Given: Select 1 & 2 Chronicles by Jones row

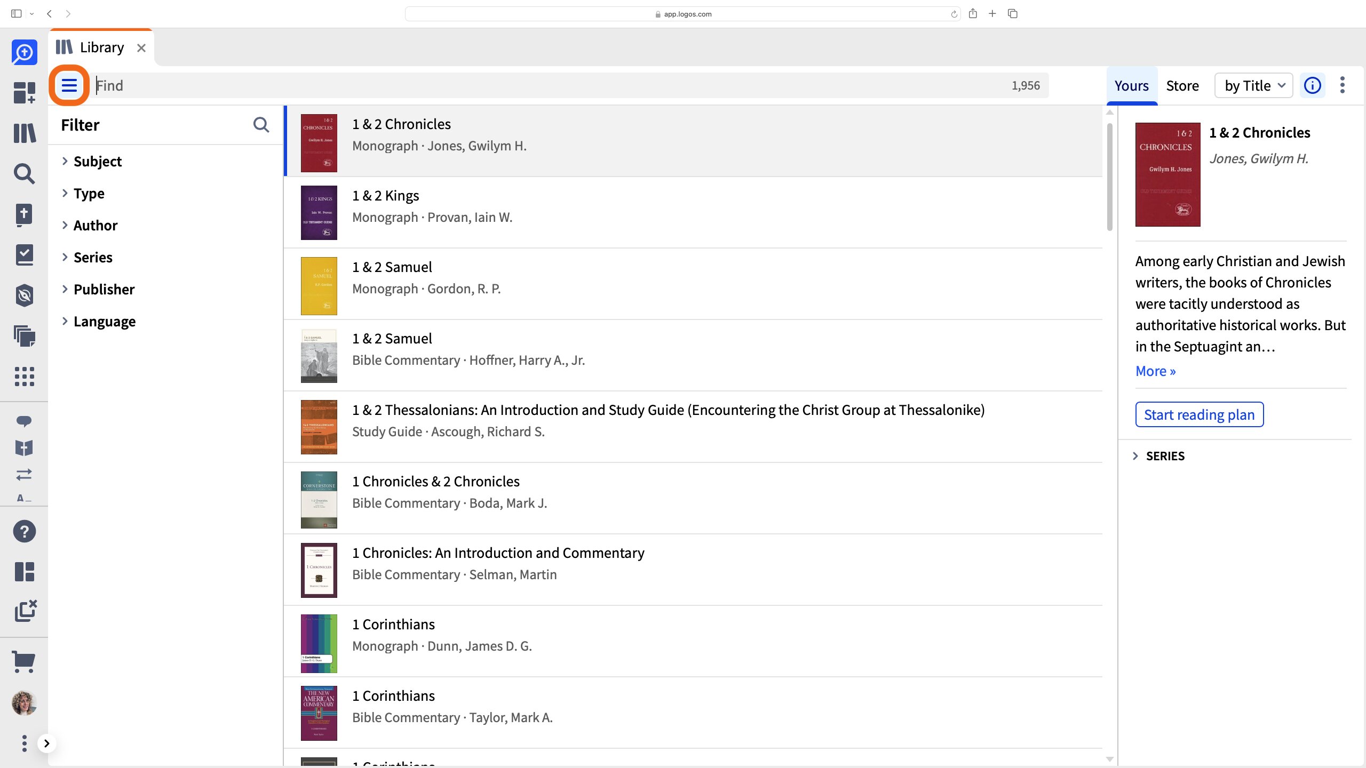Looking at the screenshot, I should tap(693, 141).
